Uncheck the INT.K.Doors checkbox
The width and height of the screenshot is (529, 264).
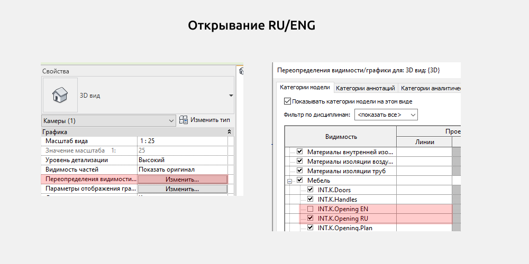tap(311, 190)
